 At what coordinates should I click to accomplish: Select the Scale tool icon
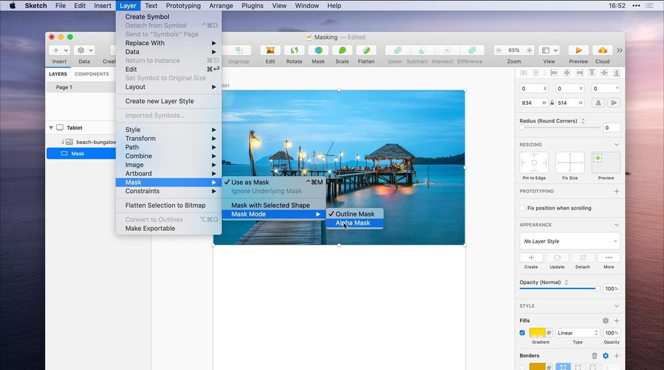tap(342, 50)
